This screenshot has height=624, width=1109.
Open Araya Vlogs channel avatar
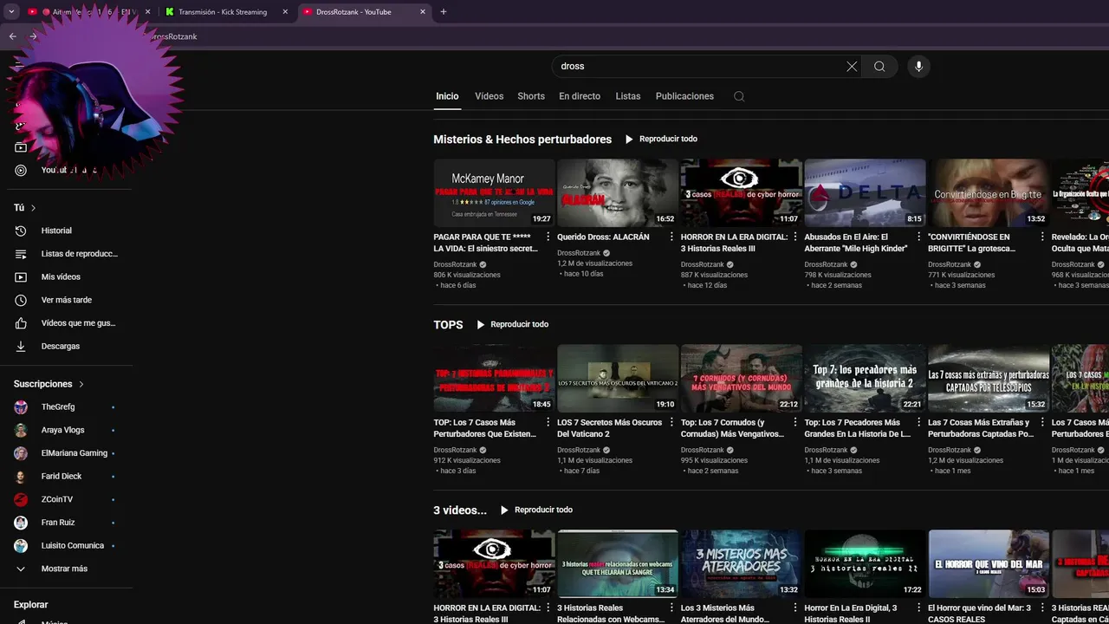[x=21, y=430]
